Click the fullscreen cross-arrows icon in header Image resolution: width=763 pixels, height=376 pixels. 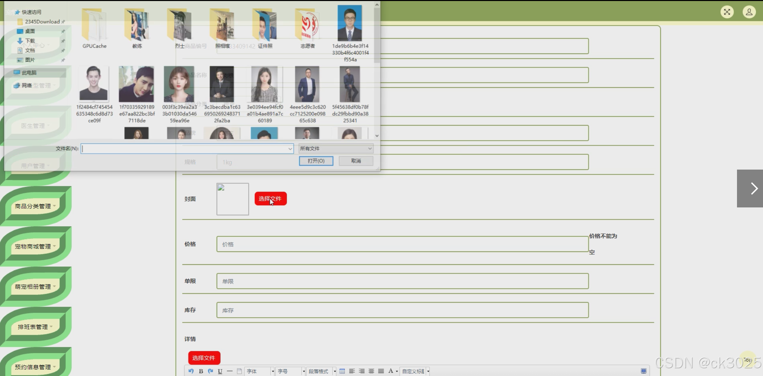point(727,12)
